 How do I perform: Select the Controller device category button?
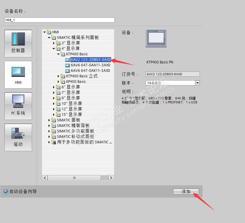pyautogui.click(x=18, y=43)
